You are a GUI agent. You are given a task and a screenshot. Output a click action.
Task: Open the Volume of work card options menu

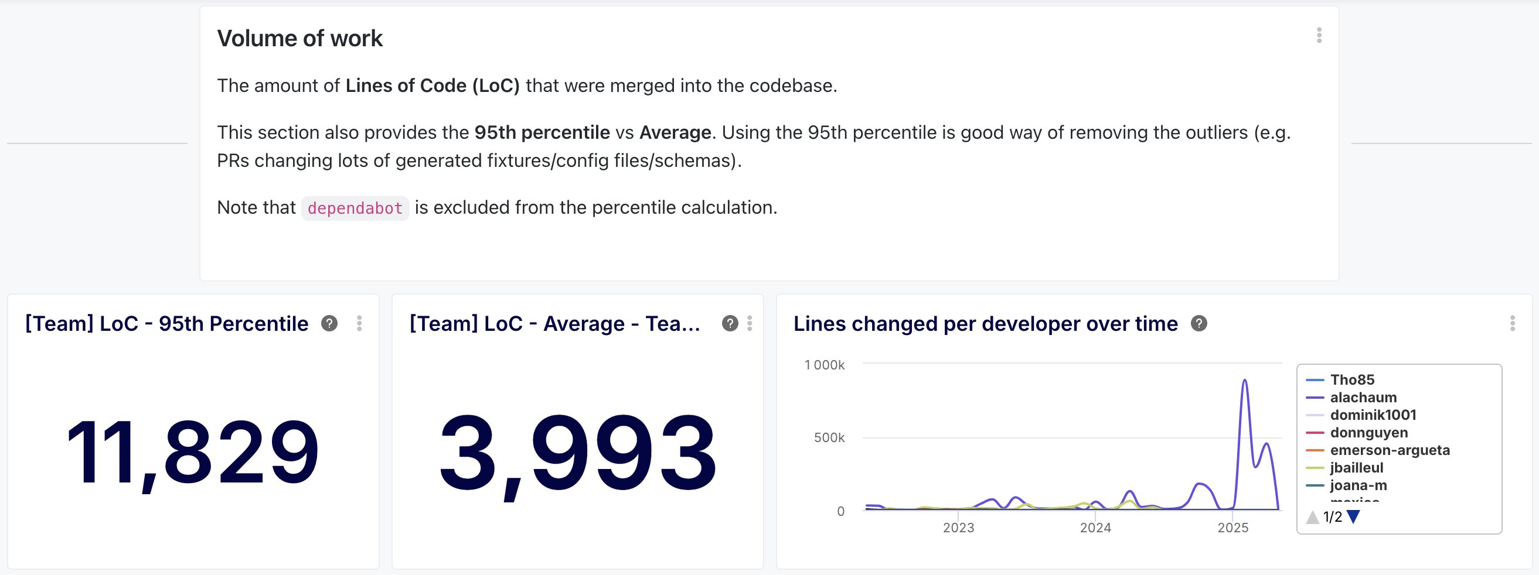(1319, 35)
